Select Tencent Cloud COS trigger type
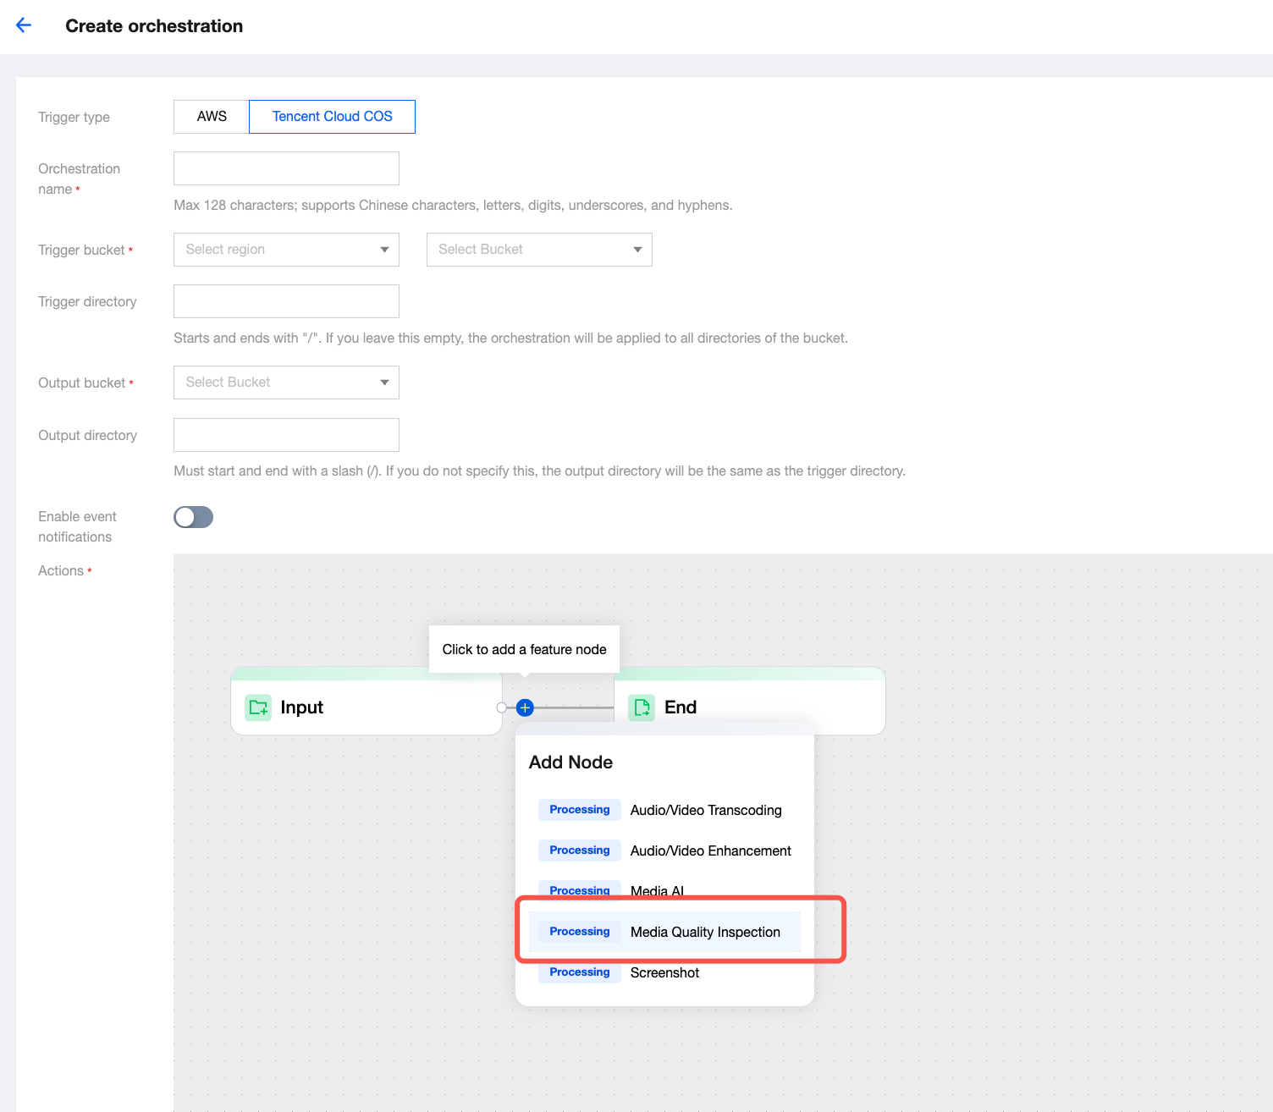1273x1112 pixels. click(332, 117)
